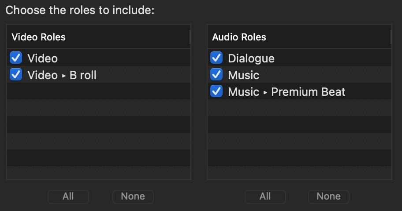Click the Video Roles header resize divider
The image size is (402, 211).
coord(190,37)
